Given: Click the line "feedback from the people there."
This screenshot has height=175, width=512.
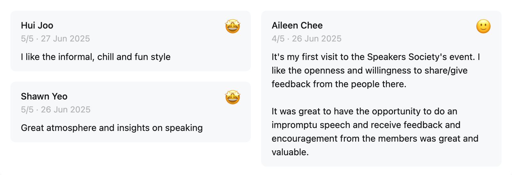Looking at the screenshot, I should point(339,84).
